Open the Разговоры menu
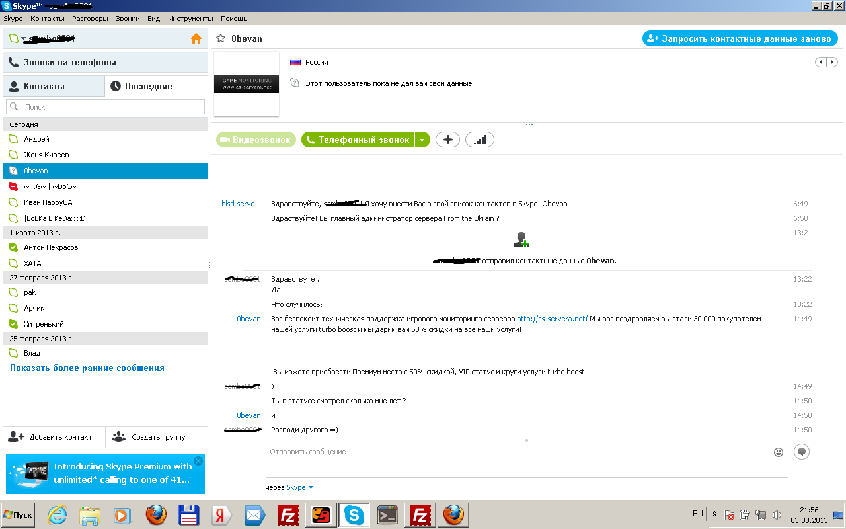This screenshot has width=846, height=529. [91, 19]
